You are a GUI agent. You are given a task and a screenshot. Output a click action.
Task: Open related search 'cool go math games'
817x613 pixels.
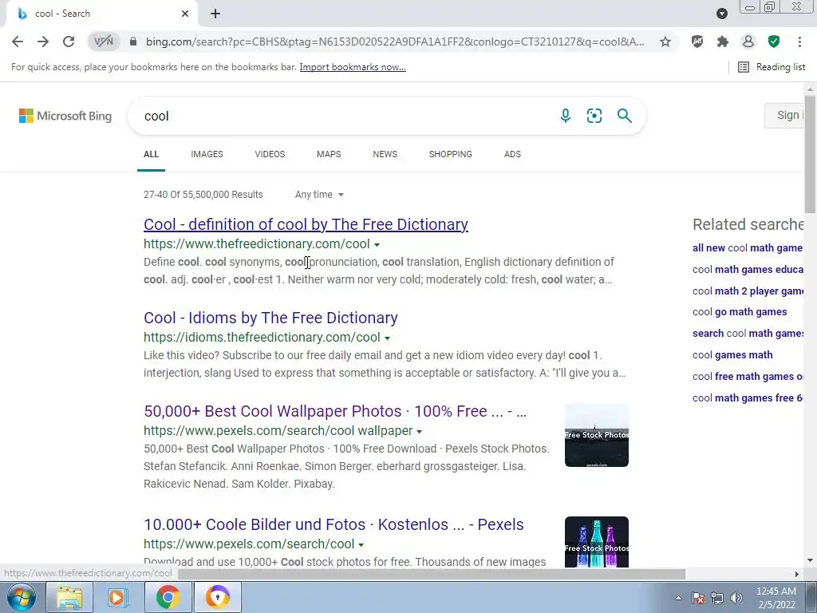[x=740, y=312]
